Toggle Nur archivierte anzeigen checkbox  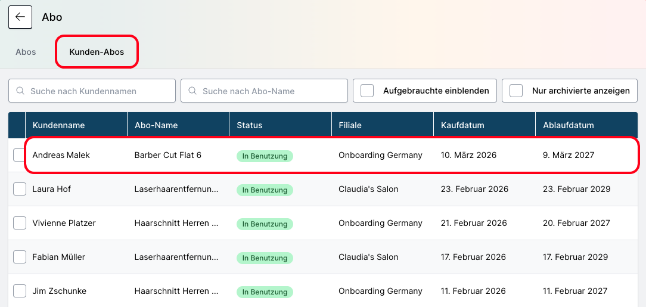click(x=517, y=91)
